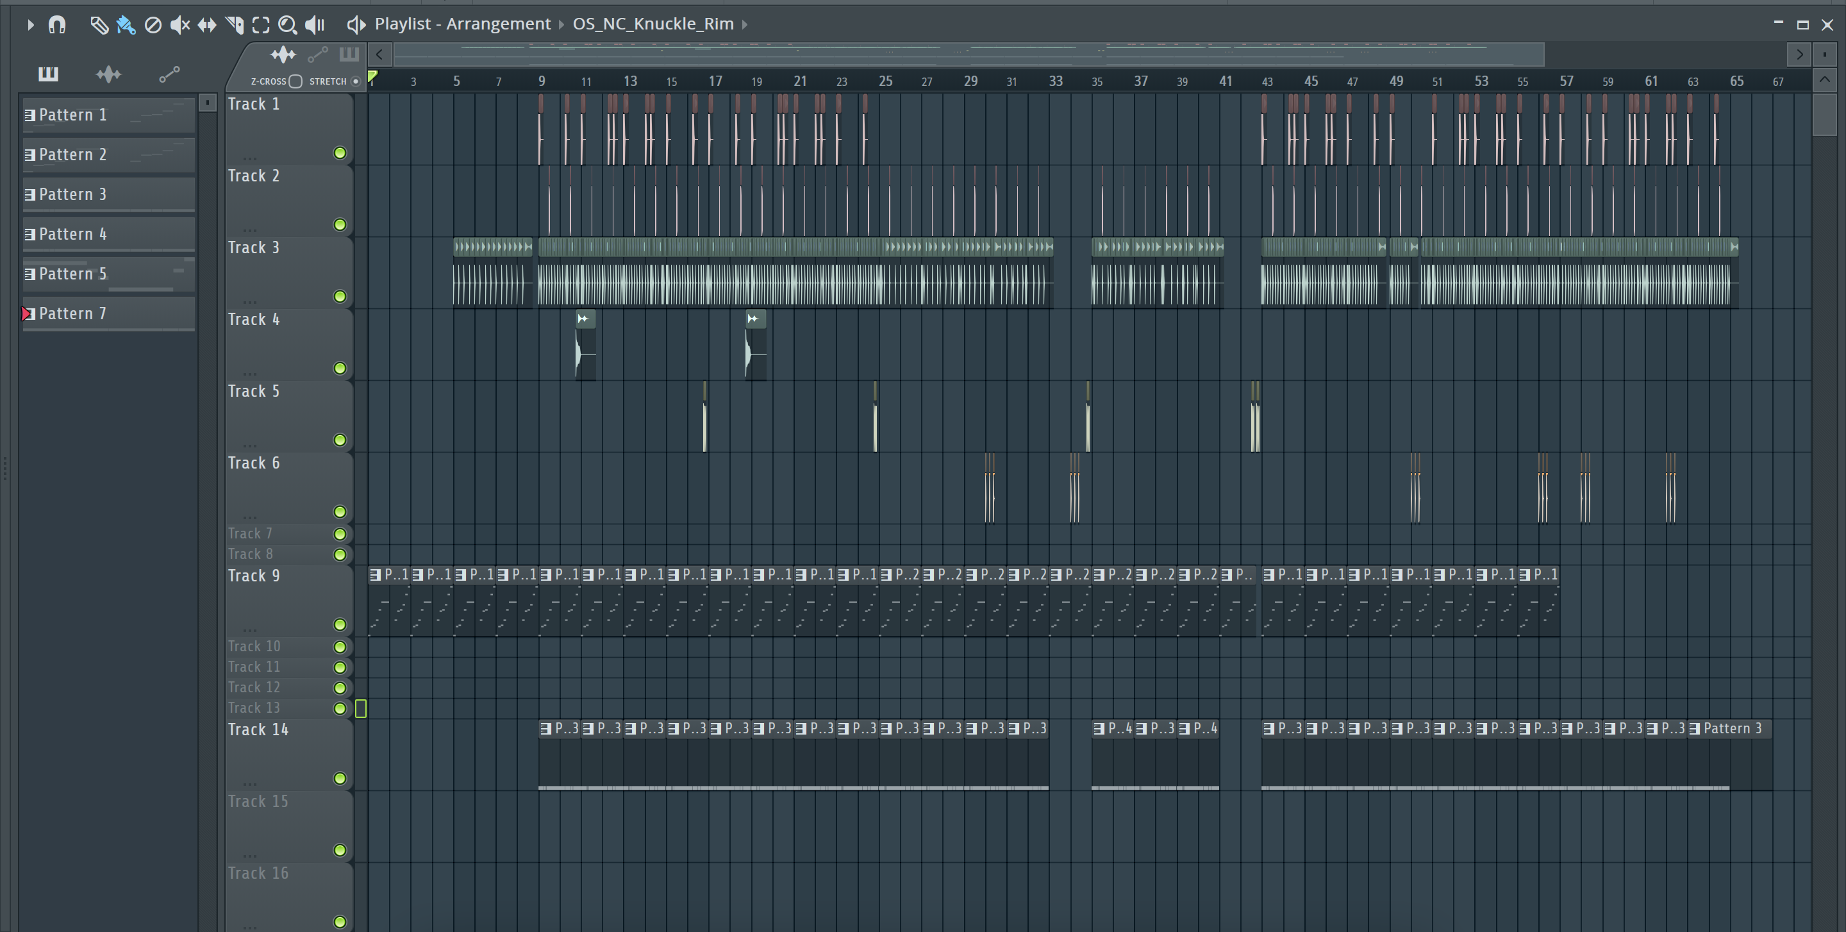Select the Paint brush tool
The width and height of the screenshot is (1846, 932).
(x=126, y=25)
